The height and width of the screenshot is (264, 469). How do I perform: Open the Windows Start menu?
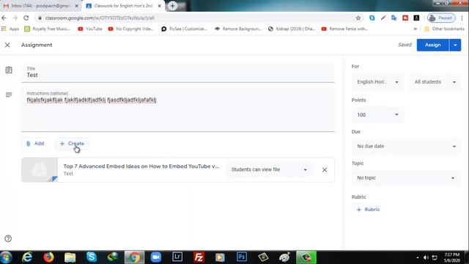pyautogui.click(x=6, y=257)
